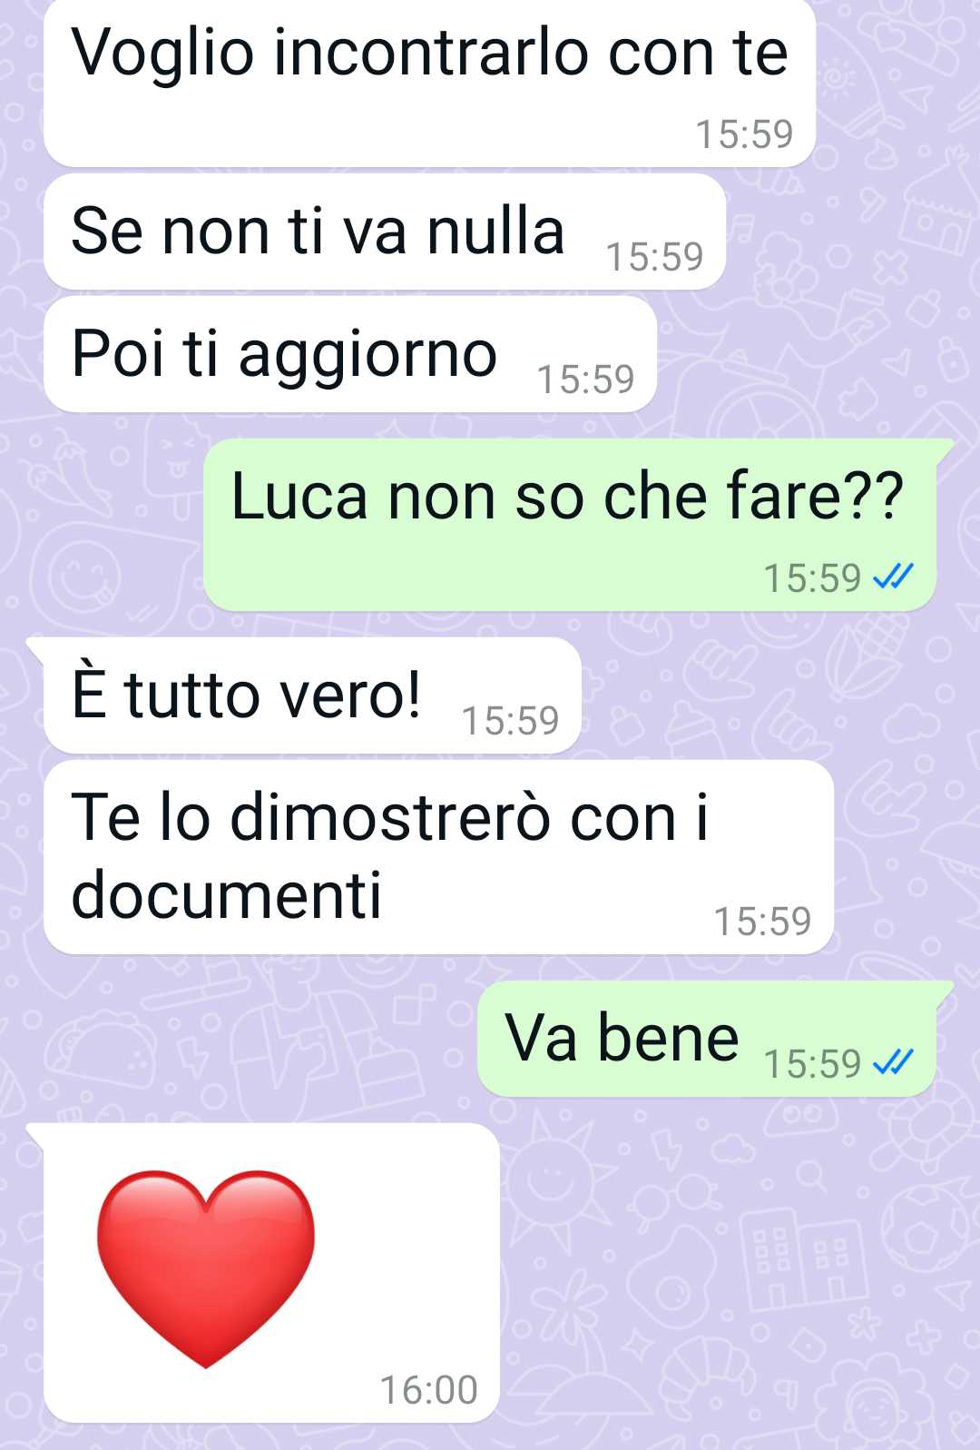
Task: Tap the 15:59 time on "Voglio incontrarlo con te"
Action: click(744, 134)
